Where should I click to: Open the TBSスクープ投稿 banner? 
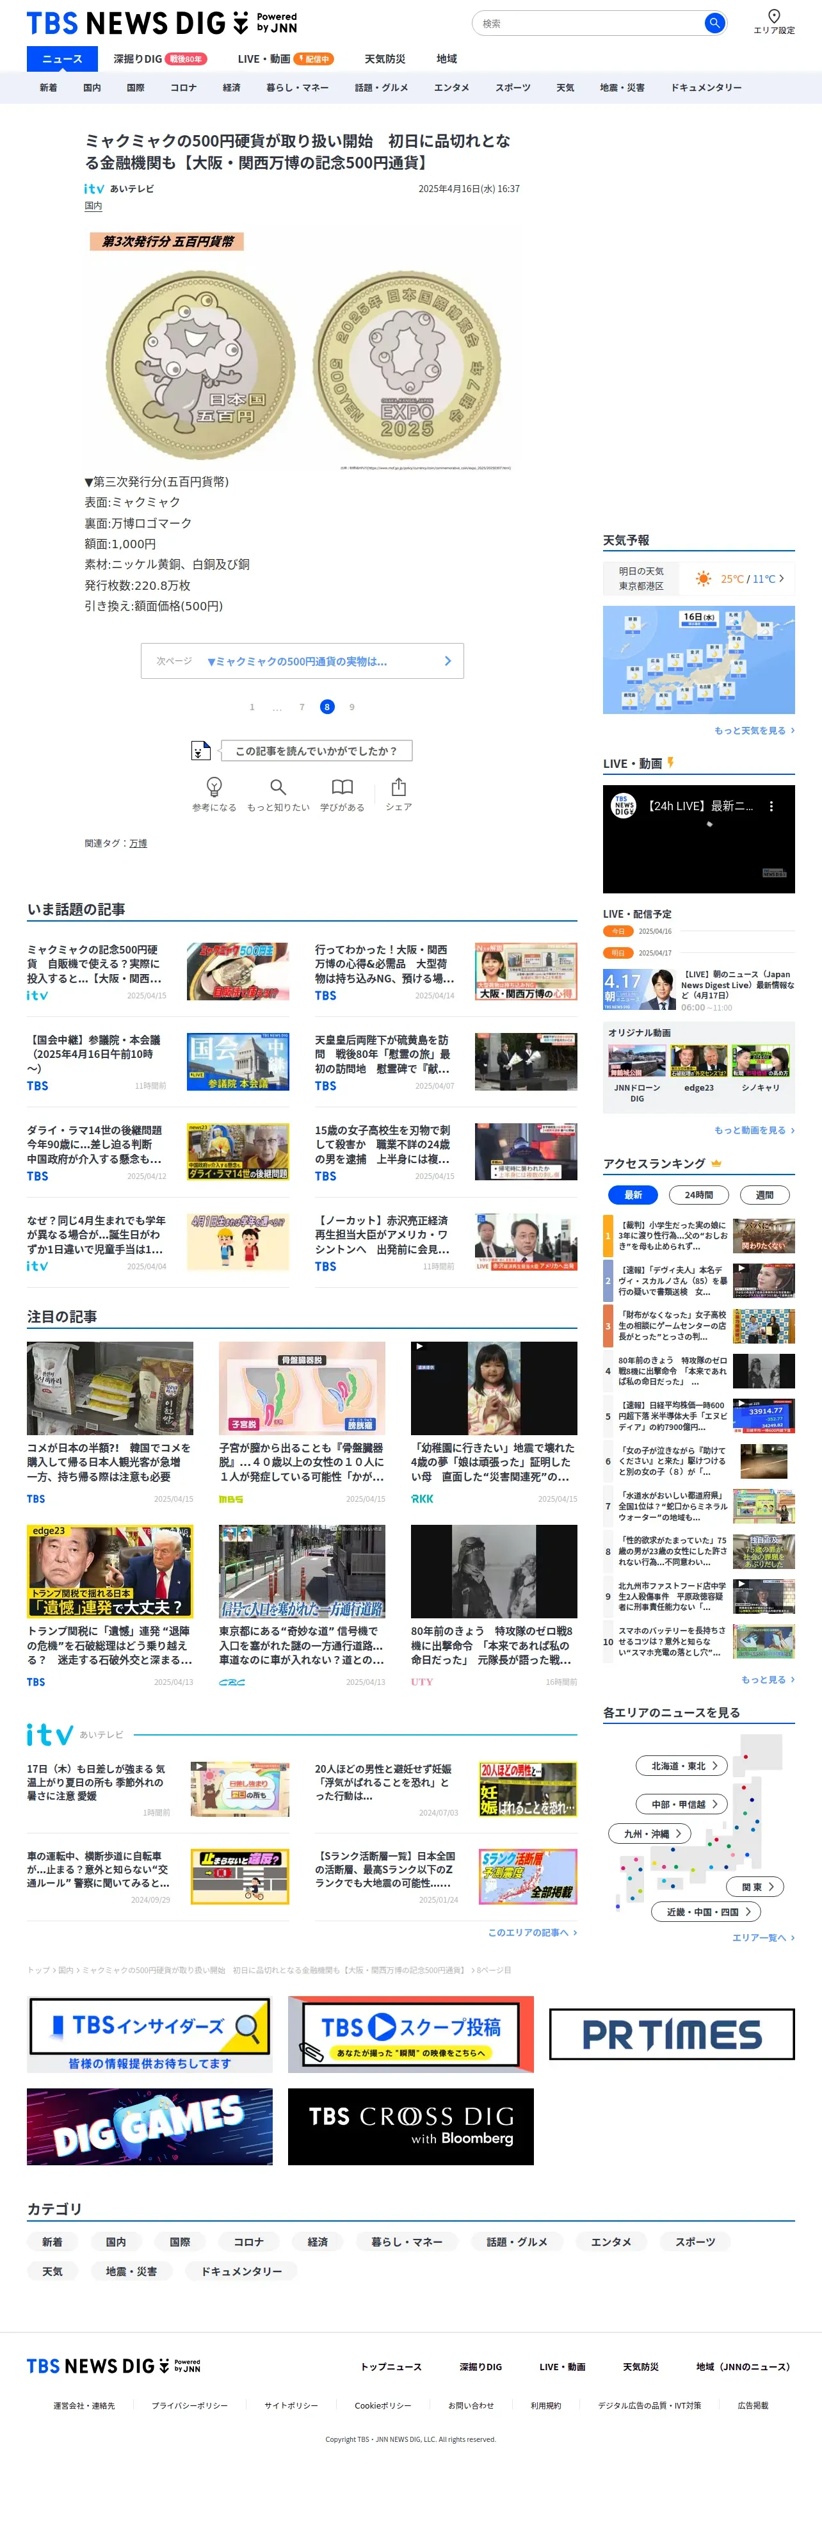coord(411,2034)
